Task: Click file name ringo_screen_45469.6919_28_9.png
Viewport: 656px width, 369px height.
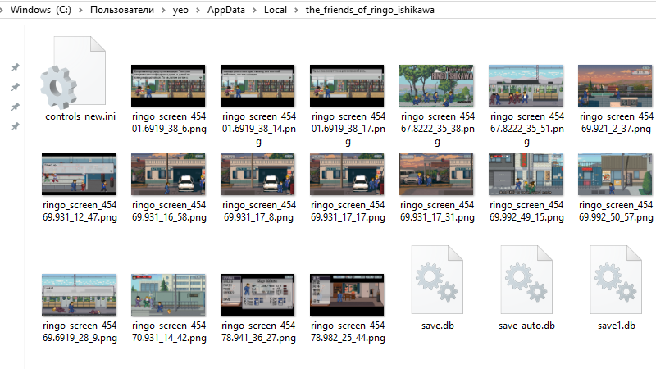Action: point(80,332)
